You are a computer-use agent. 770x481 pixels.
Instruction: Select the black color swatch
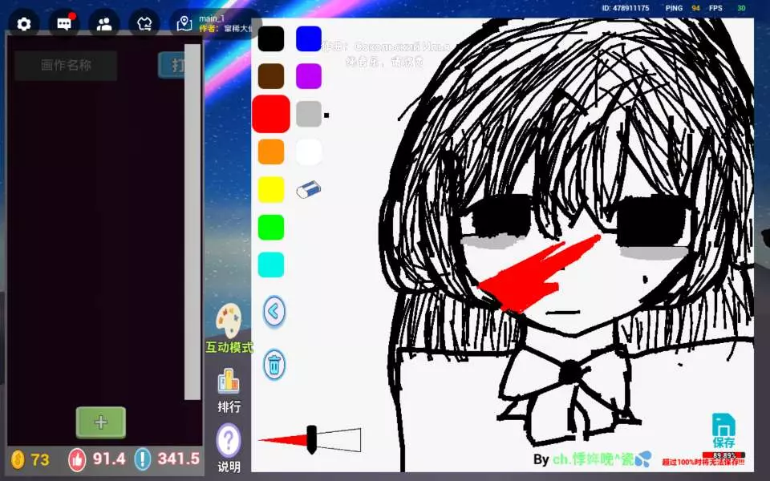[271, 38]
